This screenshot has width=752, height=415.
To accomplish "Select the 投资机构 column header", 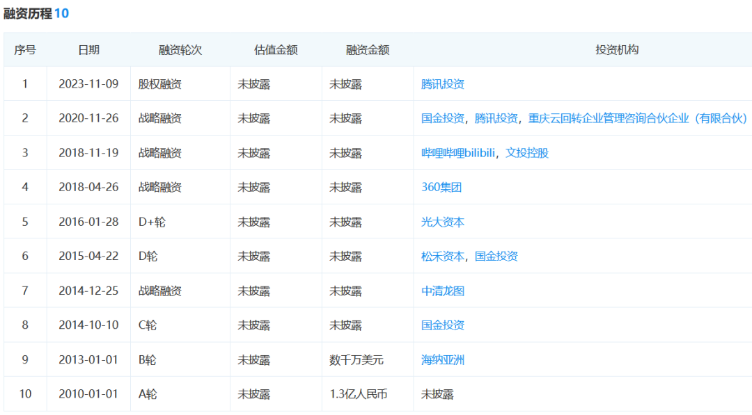I will [617, 50].
